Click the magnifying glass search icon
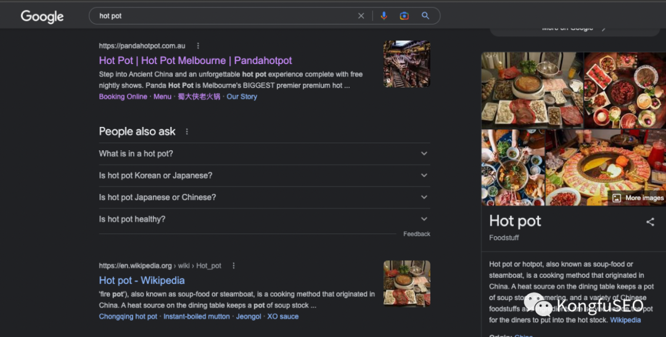 tap(425, 15)
